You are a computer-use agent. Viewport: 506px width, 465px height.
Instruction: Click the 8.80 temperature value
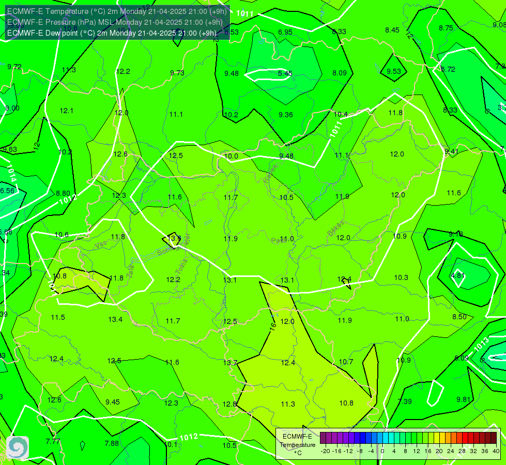[x=63, y=194]
